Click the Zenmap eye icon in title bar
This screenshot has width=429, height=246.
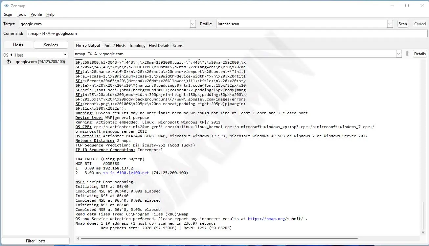coord(6,6)
